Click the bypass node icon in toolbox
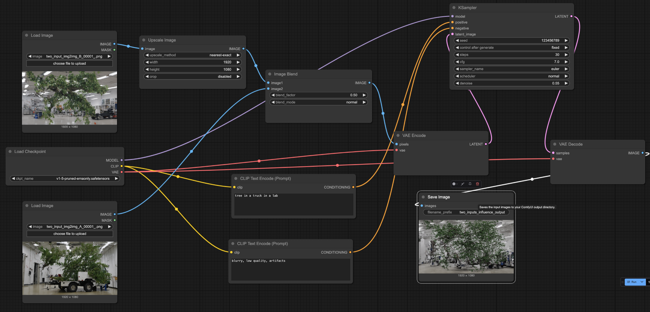The image size is (650, 312). (463, 184)
